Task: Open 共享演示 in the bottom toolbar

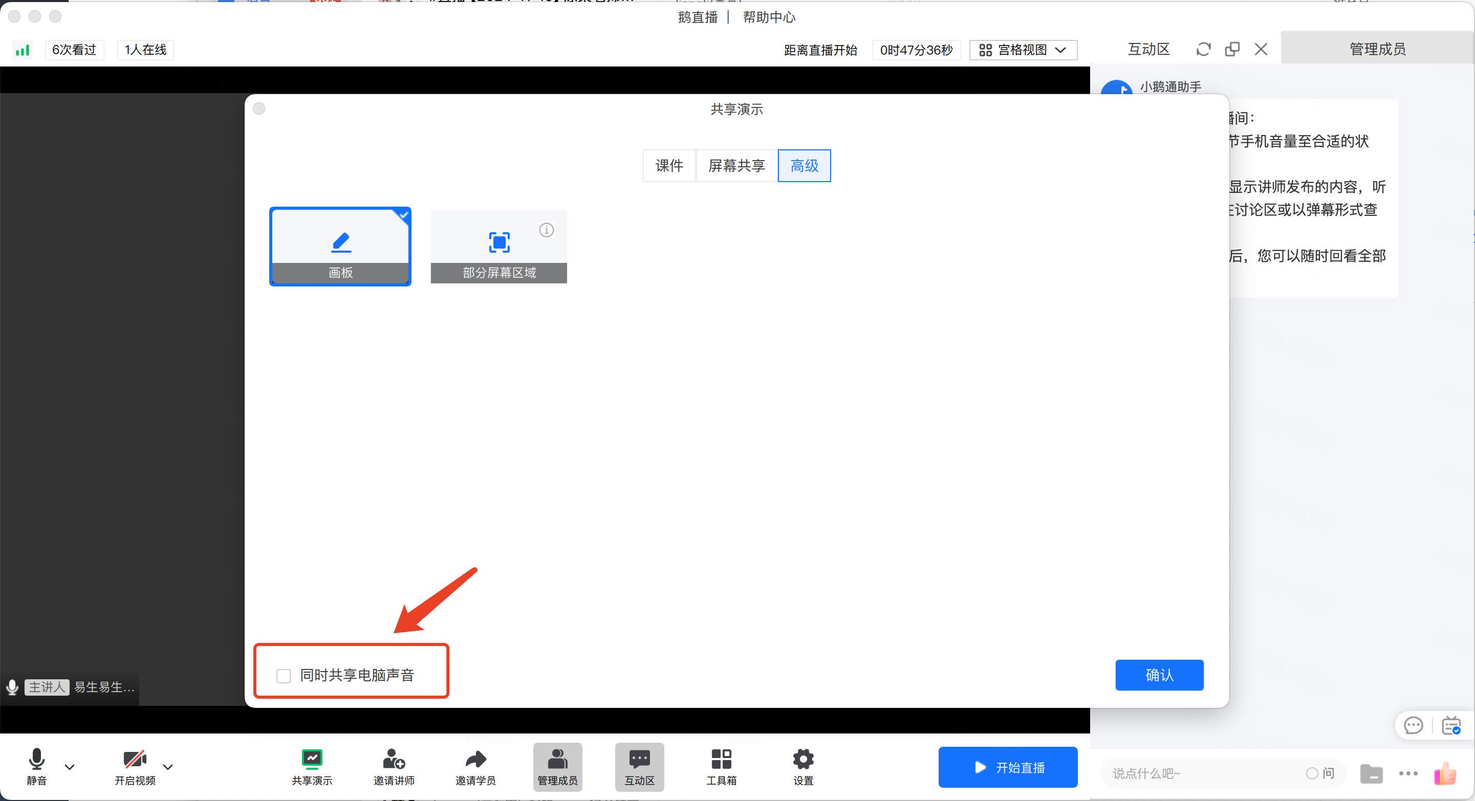Action: click(x=312, y=767)
